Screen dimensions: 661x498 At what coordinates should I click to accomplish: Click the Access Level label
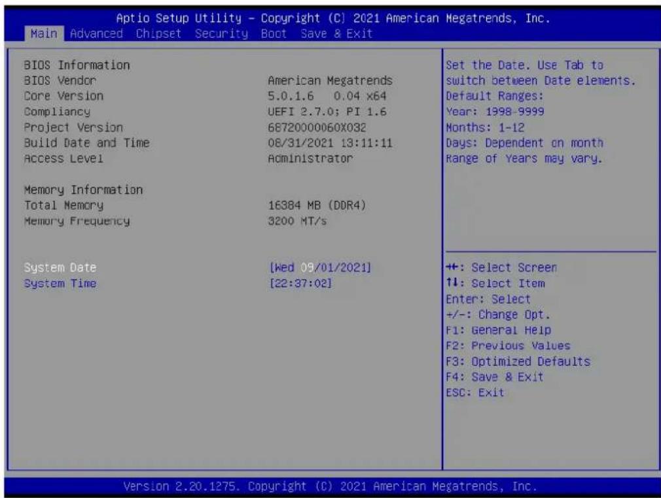tap(63, 158)
